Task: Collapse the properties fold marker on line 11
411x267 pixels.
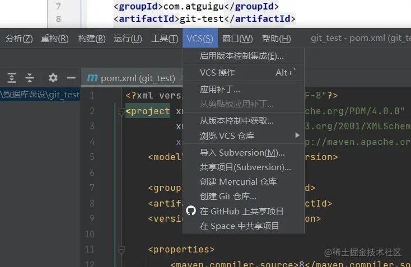Action: coord(121,250)
